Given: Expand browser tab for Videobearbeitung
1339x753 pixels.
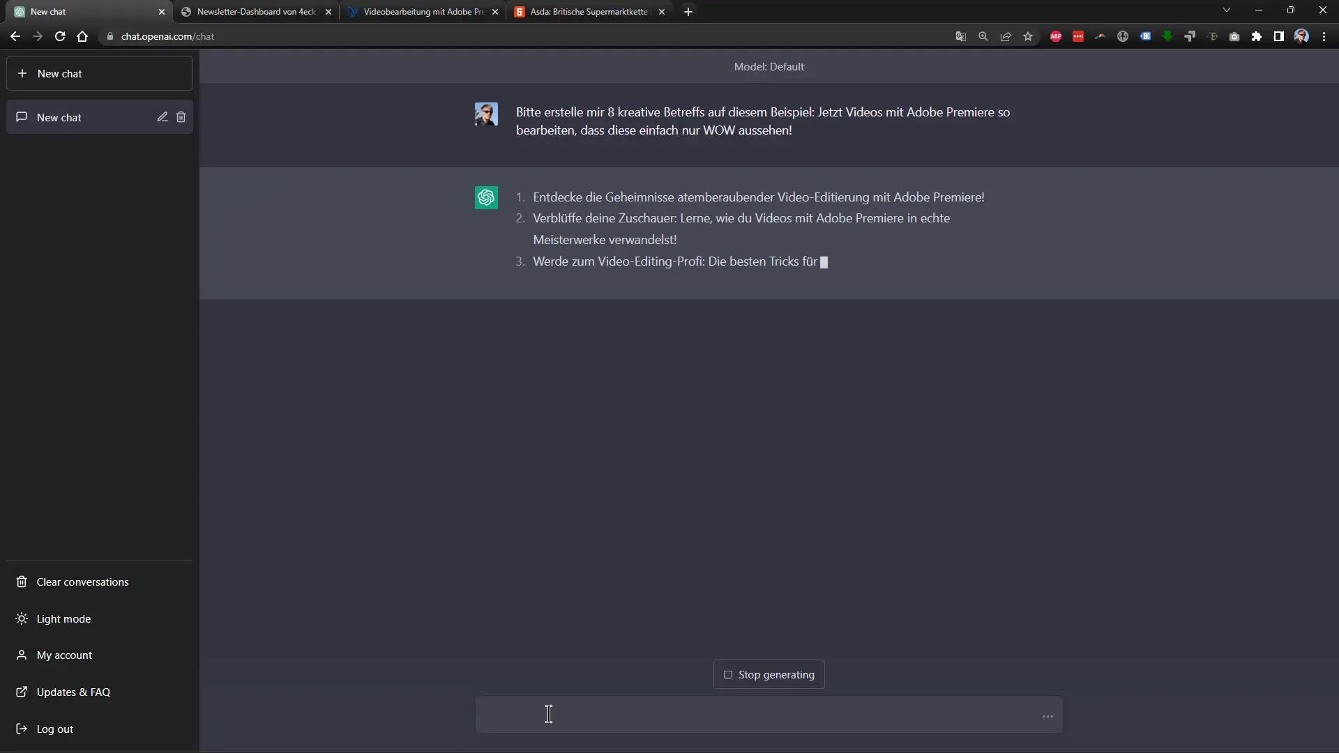Looking at the screenshot, I should coord(426,11).
